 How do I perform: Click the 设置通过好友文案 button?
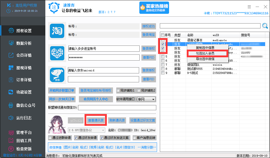click(143, 120)
